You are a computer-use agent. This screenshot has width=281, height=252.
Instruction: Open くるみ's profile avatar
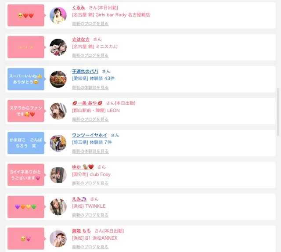(x=58, y=15)
